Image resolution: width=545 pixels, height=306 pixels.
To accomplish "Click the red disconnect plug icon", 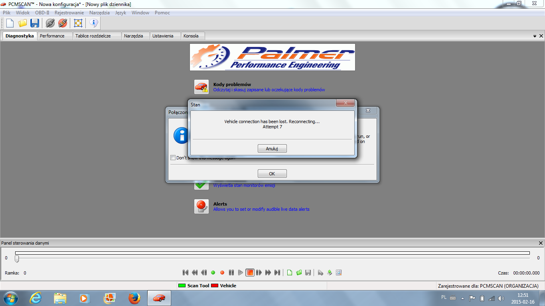I will point(63,23).
